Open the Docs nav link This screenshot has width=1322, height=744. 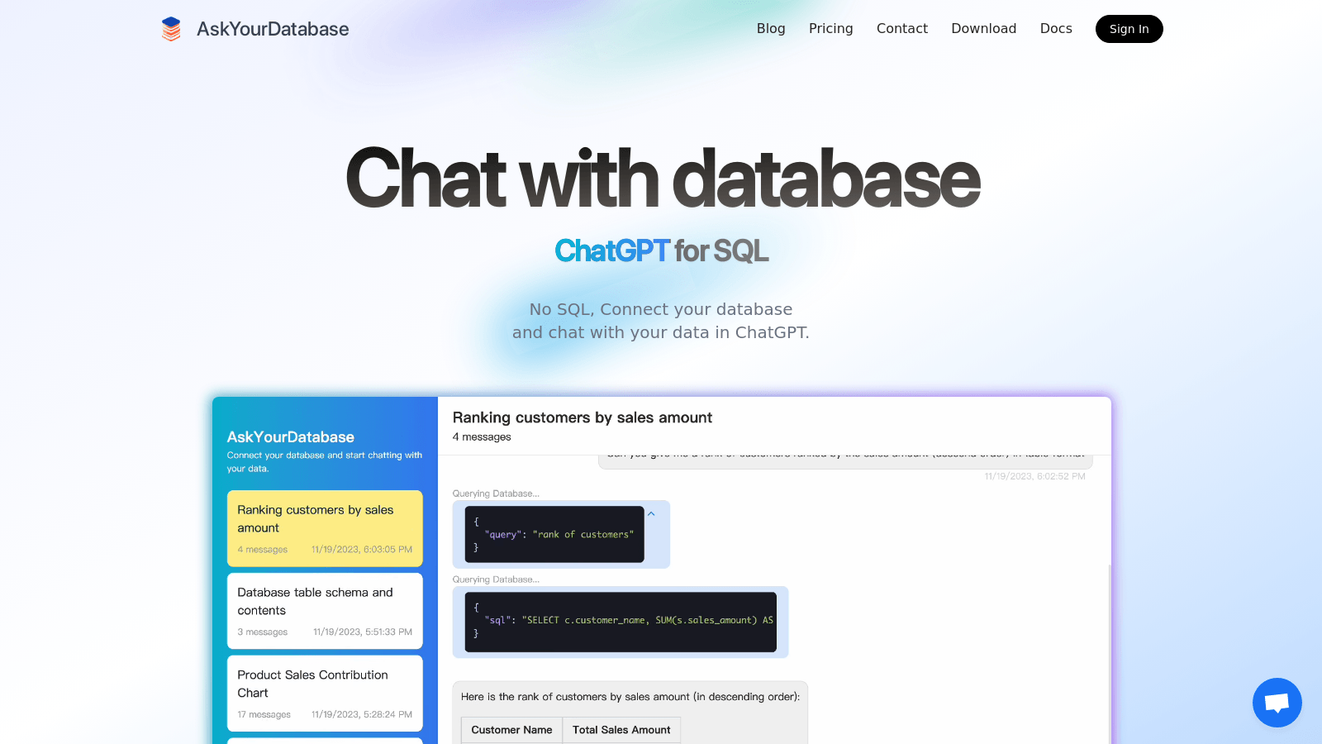point(1056,28)
